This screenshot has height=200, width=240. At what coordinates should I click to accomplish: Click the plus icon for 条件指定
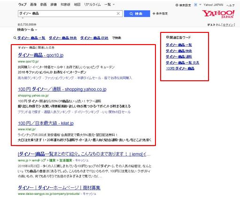tap(154, 14)
